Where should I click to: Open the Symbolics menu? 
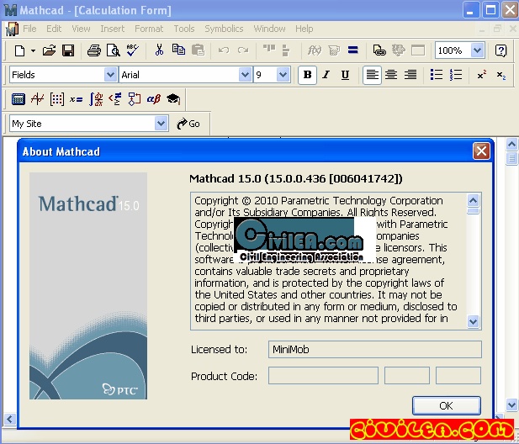pyautogui.click(x=224, y=29)
